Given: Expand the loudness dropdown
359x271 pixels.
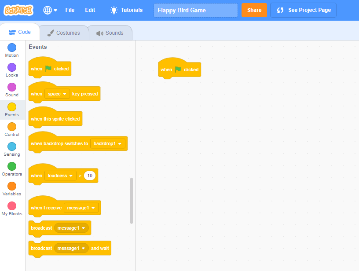Looking at the screenshot, I should point(60,176).
